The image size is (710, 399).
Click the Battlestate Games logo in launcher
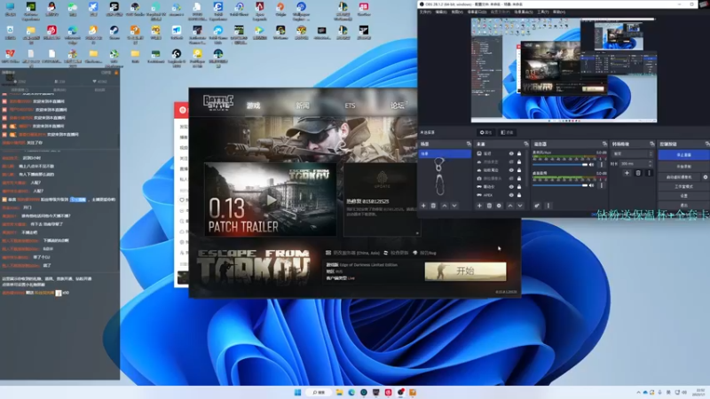[x=218, y=103]
